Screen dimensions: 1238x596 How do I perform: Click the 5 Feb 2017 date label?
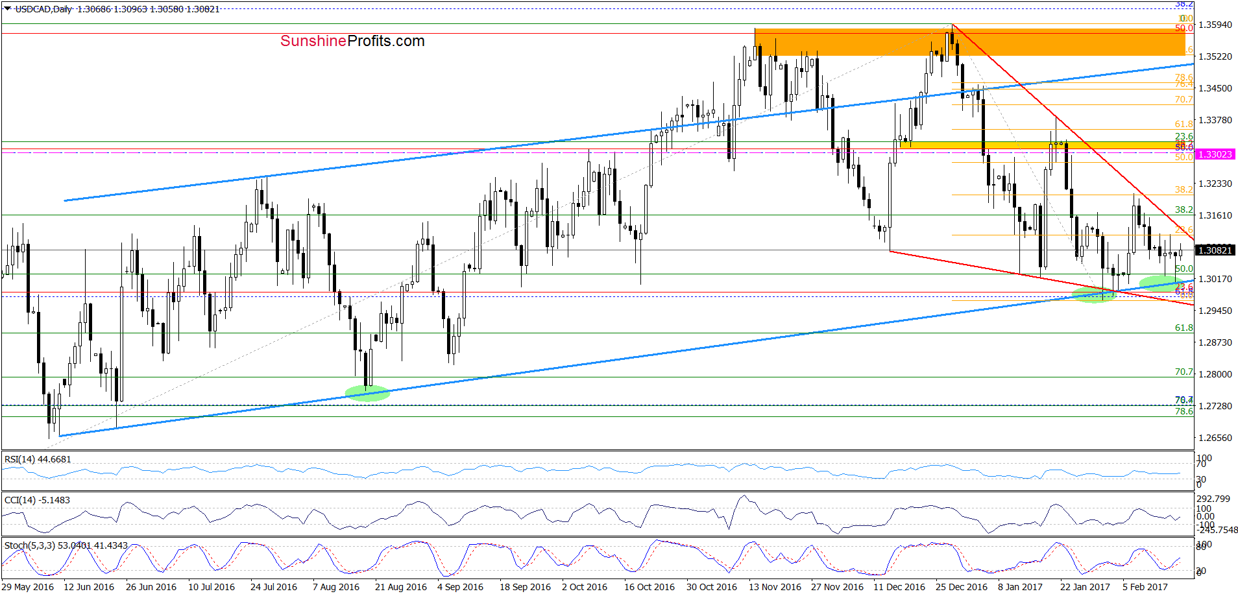pyautogui.click(x=1145, y=587)
